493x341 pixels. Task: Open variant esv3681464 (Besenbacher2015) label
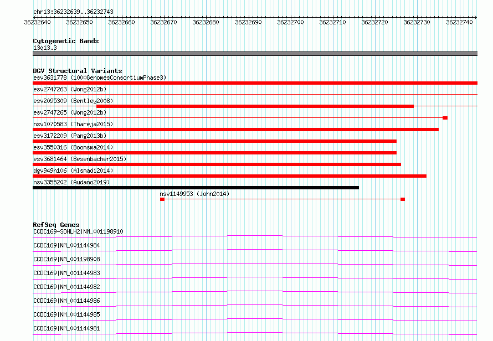[80, 159]
